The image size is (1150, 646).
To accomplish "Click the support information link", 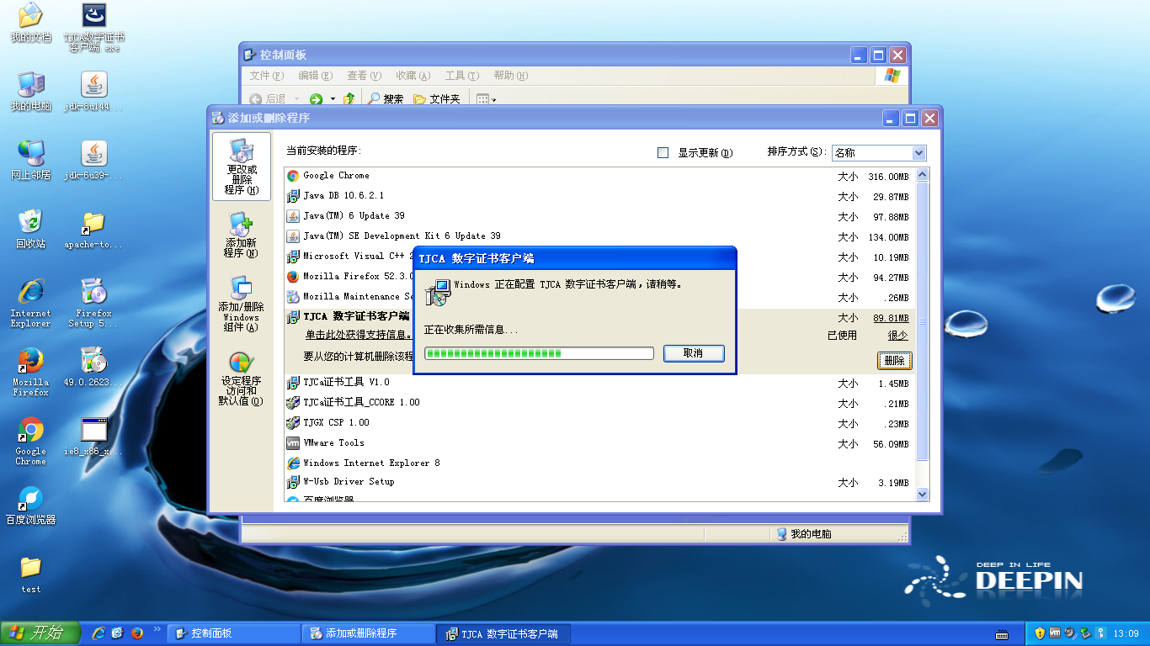I will (358, 335).
